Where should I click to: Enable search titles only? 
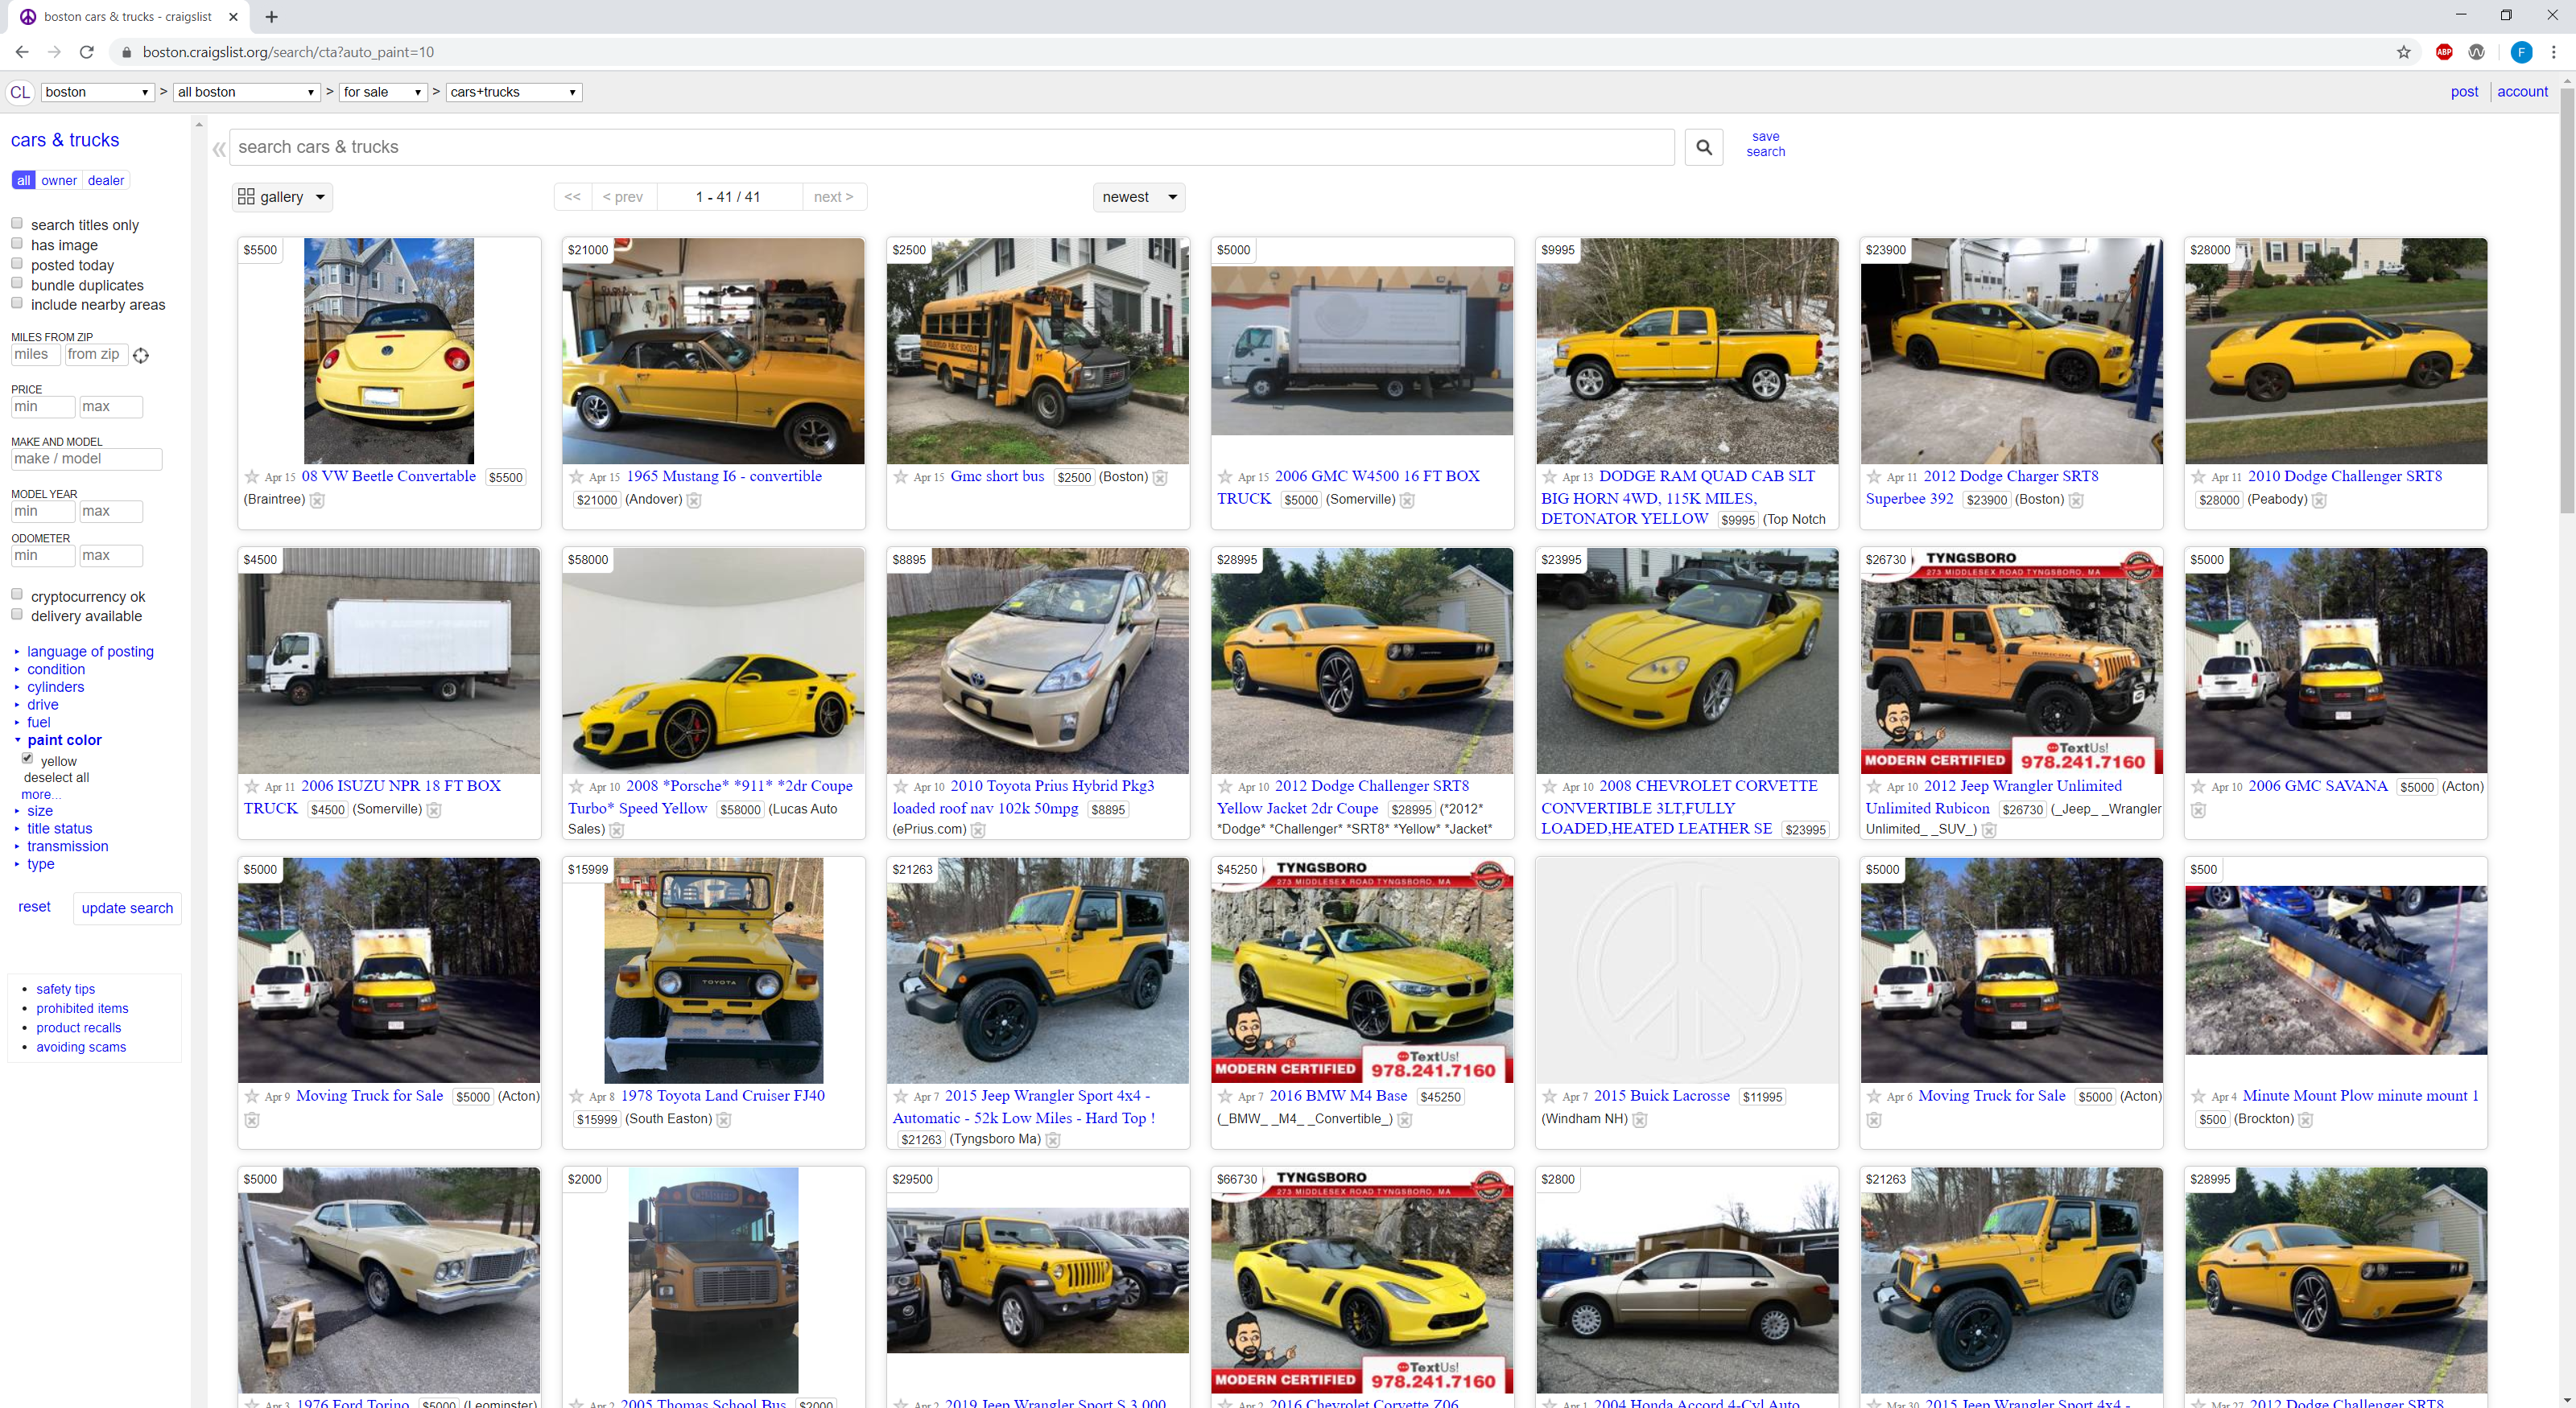click(17, 223)
